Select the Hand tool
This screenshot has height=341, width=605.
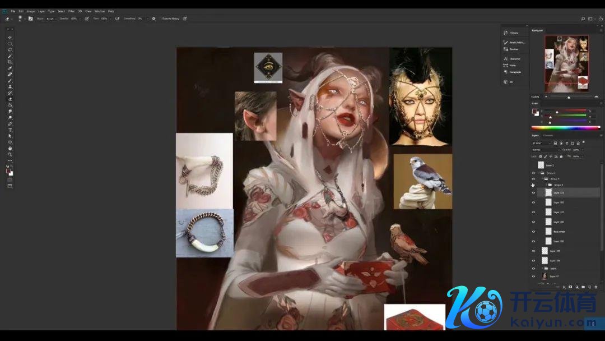tap(10, 148)
